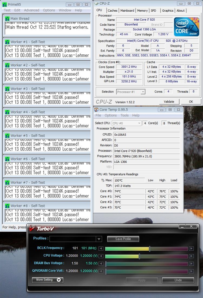
Task: Click the Intel Core i7 logo in CPU-Z
Action: 186,26
